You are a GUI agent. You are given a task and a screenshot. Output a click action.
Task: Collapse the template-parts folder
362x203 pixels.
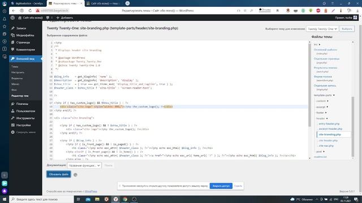click(324, 95)
